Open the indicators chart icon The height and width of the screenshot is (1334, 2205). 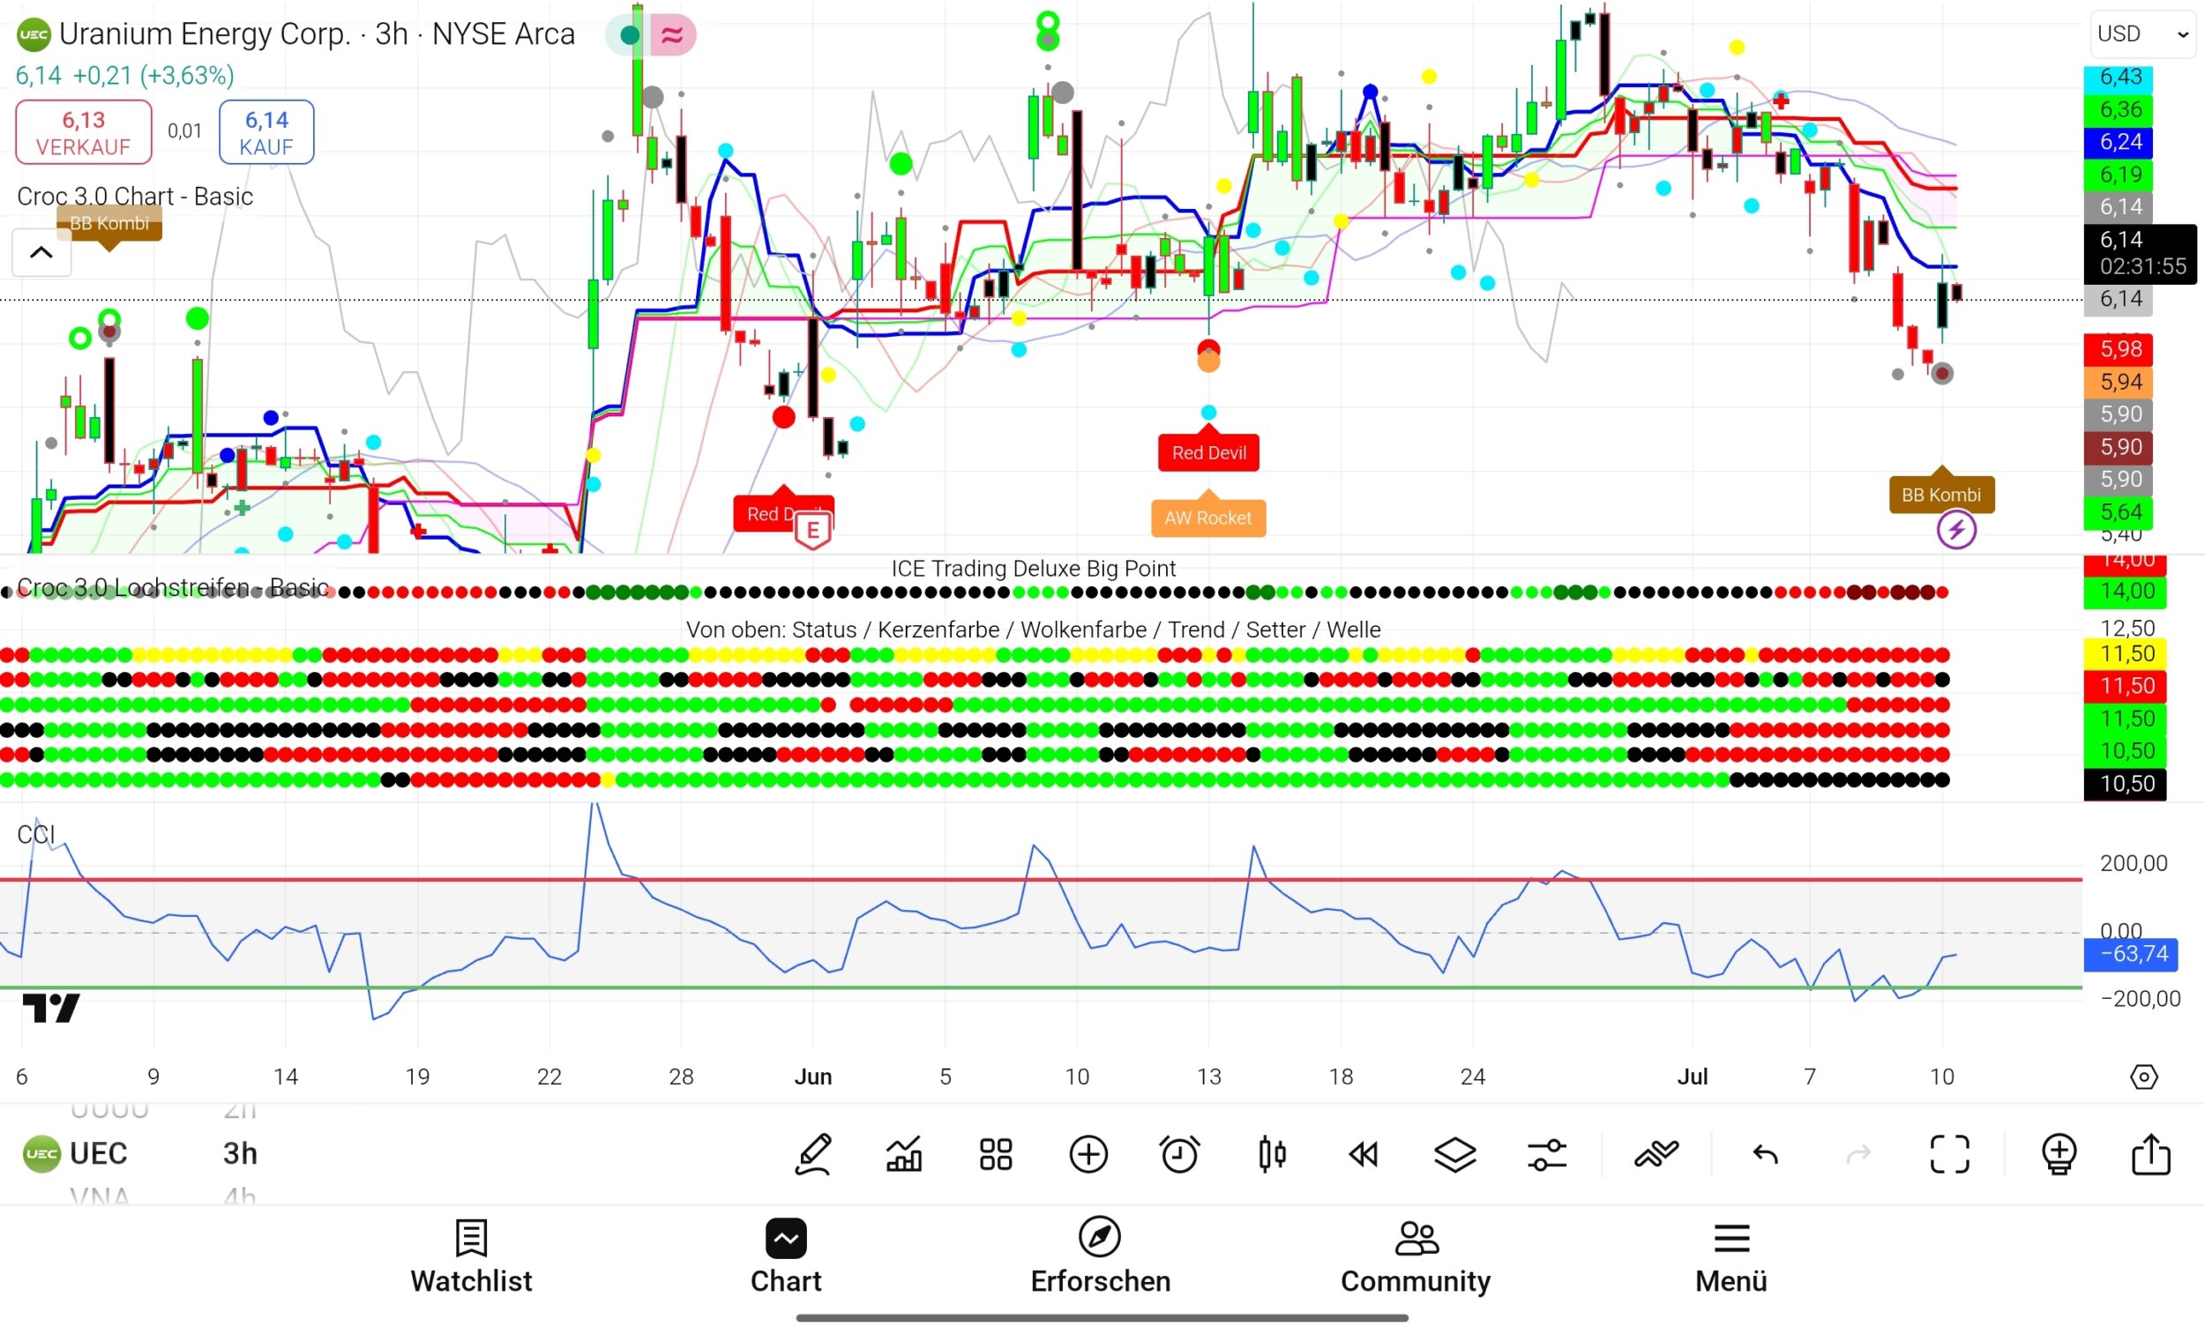(x=904, y=1154)
